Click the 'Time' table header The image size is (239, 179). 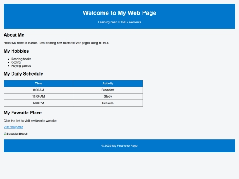[39, 84]
